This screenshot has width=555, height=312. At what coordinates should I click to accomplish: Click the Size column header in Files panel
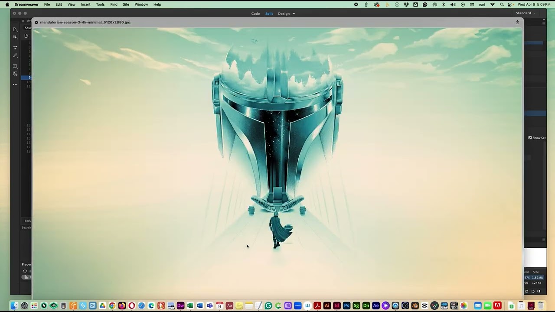tap(536, 272)
